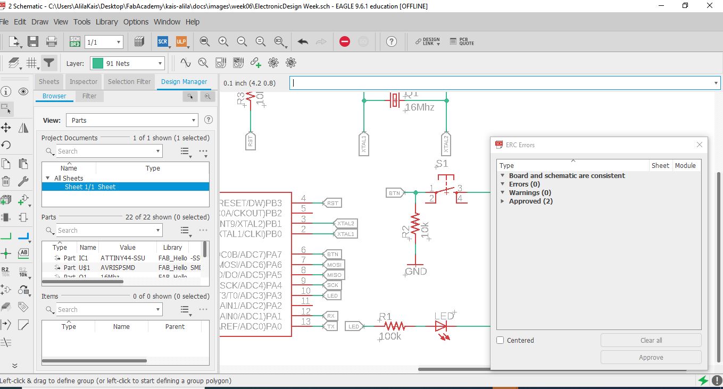This screenshot has width=723, height=389.
Task: Toggle the layer visibility eye icon
Action: pyautogui.click(x=23, y=91)
